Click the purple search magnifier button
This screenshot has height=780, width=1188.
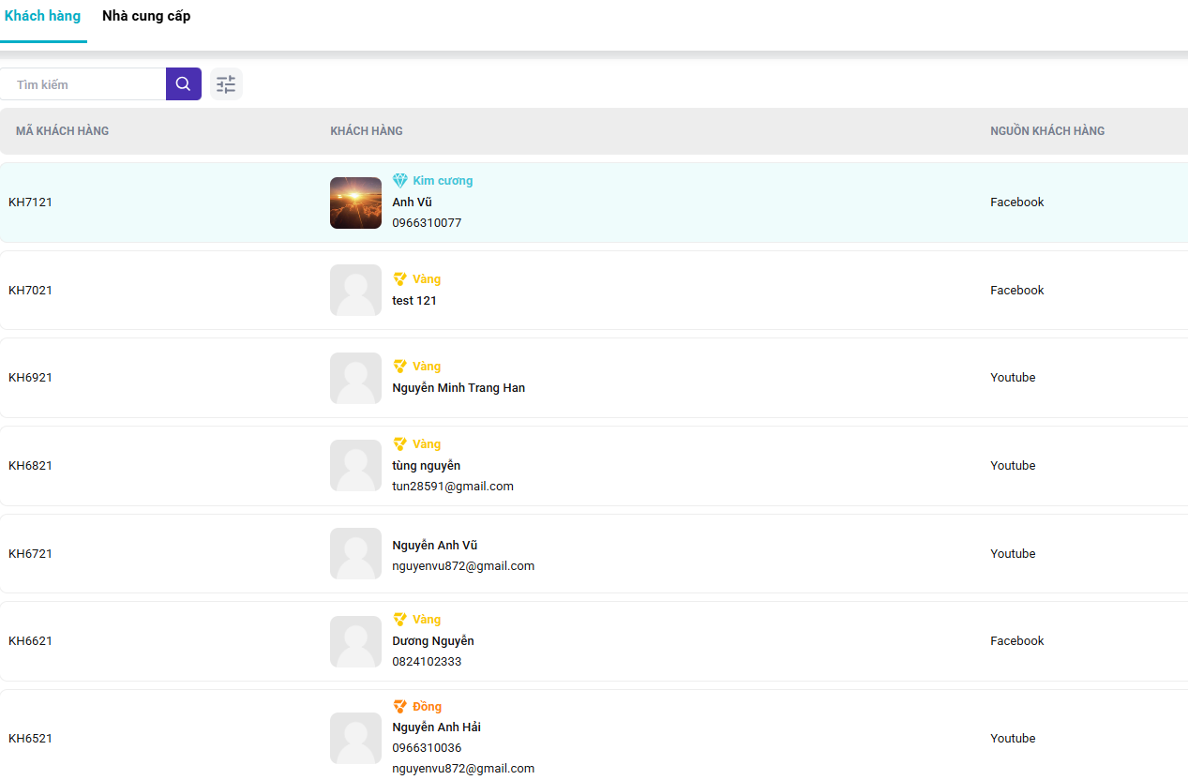[x=183, y=84]
